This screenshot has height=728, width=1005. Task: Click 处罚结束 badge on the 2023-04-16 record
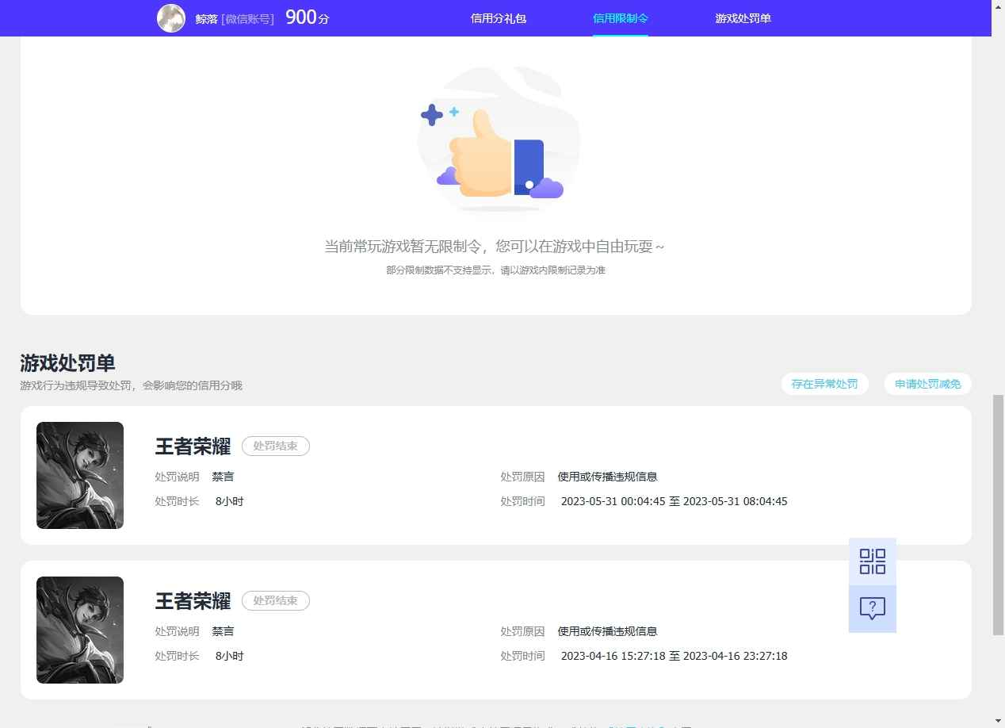pos(275,600)
